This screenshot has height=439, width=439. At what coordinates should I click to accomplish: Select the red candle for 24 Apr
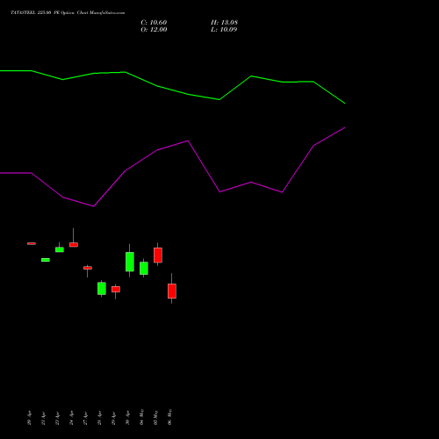point(74,245)
